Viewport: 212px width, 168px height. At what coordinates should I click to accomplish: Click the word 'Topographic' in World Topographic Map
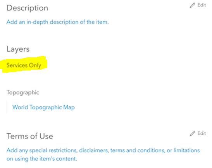46,107
